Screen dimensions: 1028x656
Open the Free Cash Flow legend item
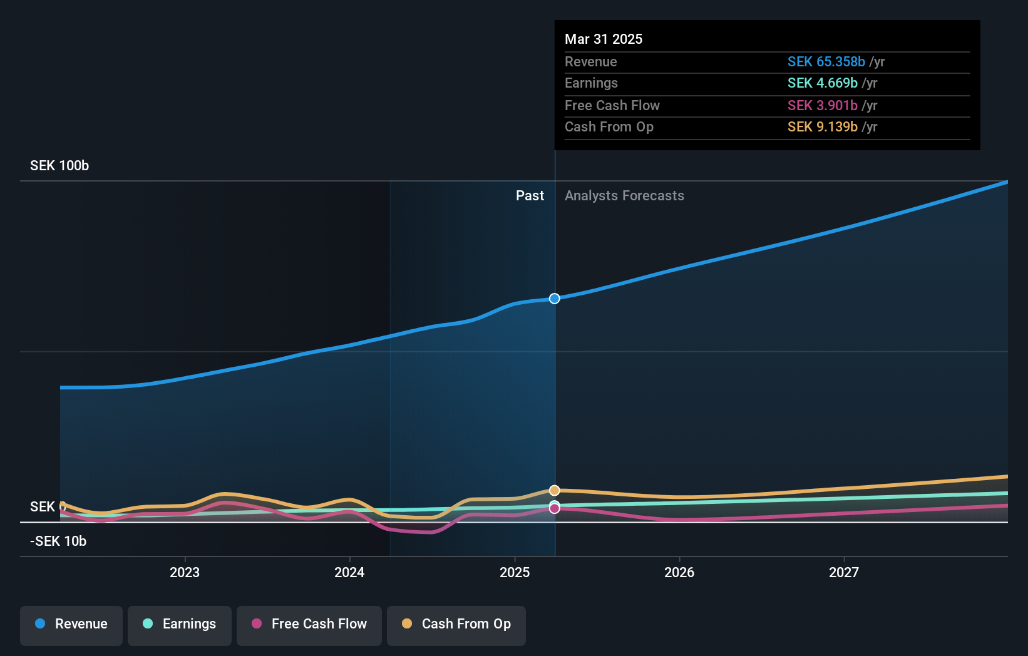[309, 624]
